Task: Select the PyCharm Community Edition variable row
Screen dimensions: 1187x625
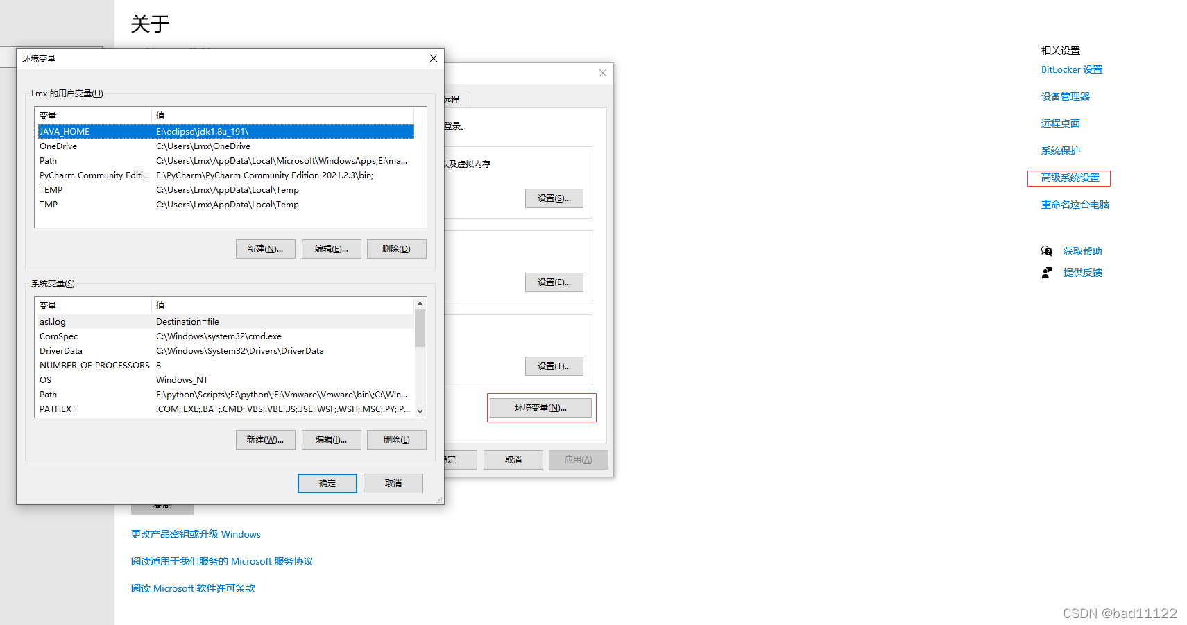Action: click(226, 175)
